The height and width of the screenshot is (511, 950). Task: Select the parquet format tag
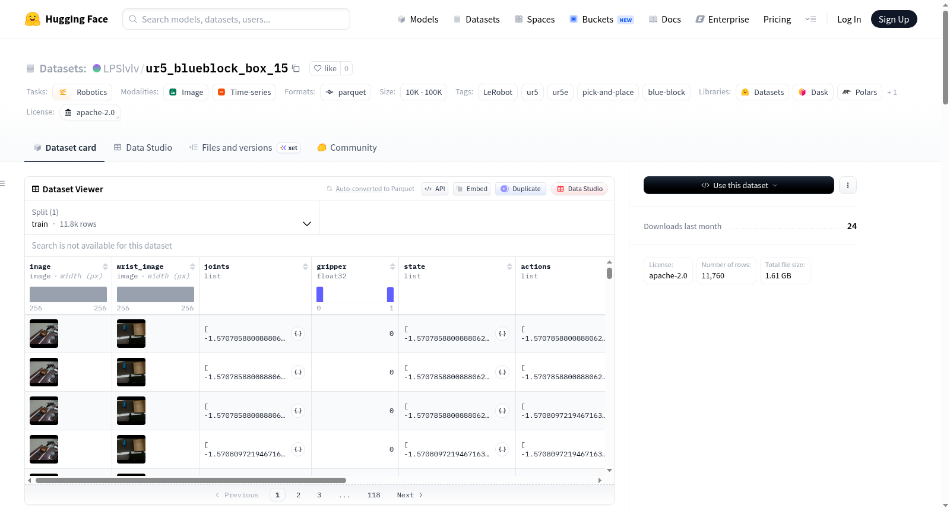tap(346, 92)
